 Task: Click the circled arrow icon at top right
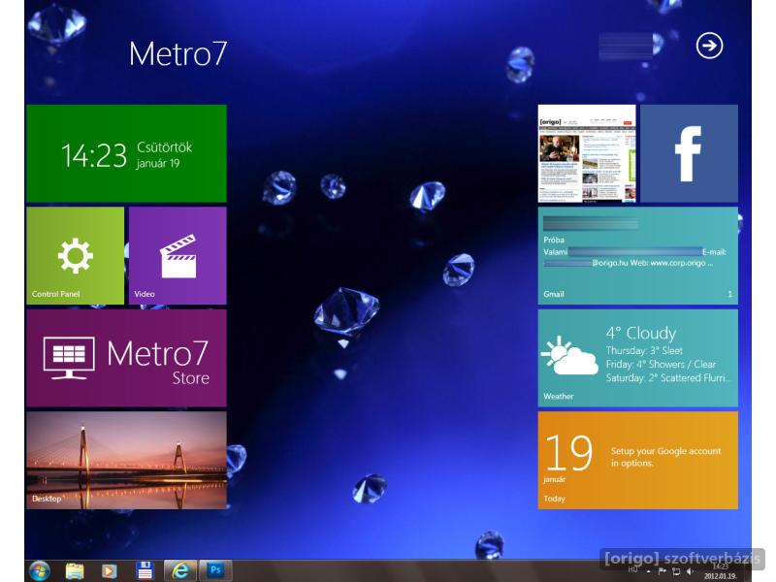point(709,46)
